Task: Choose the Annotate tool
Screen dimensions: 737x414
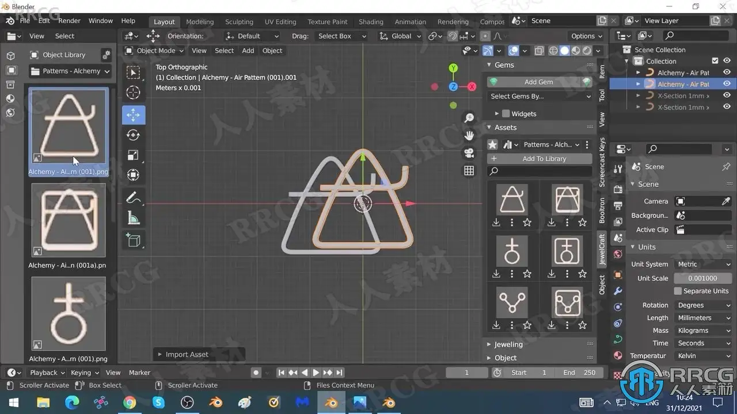Action: [x=133, y=198]
